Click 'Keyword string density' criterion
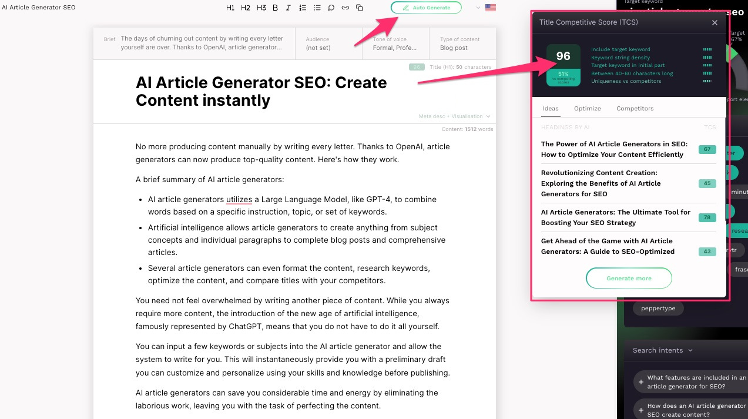 [x=620, y=58]
